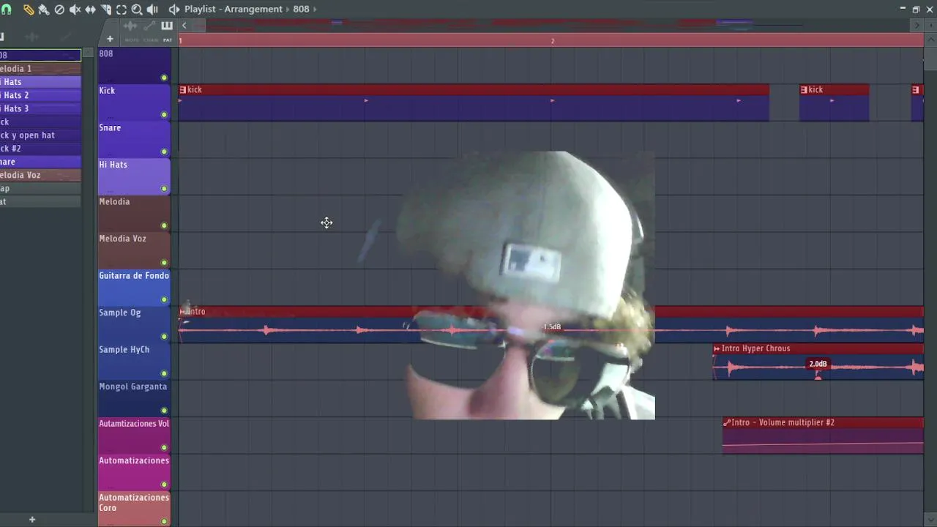Mute the Sample HyCh track
Viewport: 937px width, 527px height.
(x=164, y=373)
